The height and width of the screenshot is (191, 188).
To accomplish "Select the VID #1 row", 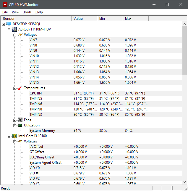I will point(106,173).
